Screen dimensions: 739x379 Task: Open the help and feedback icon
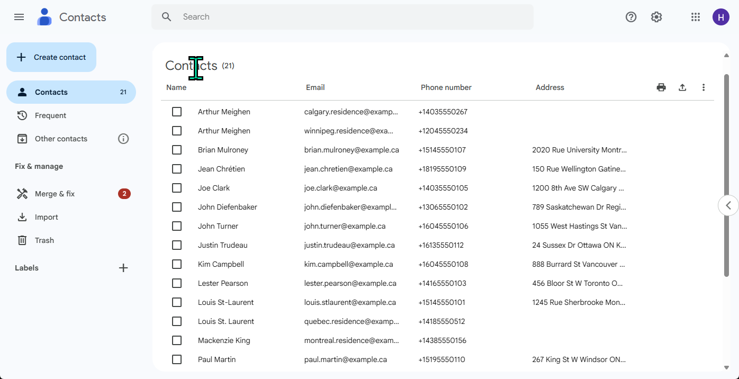pos(631,17)
